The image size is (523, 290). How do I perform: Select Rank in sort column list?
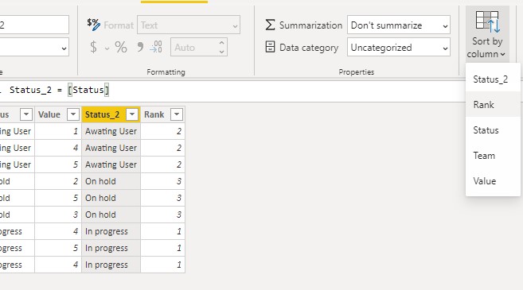coord(493,105)
